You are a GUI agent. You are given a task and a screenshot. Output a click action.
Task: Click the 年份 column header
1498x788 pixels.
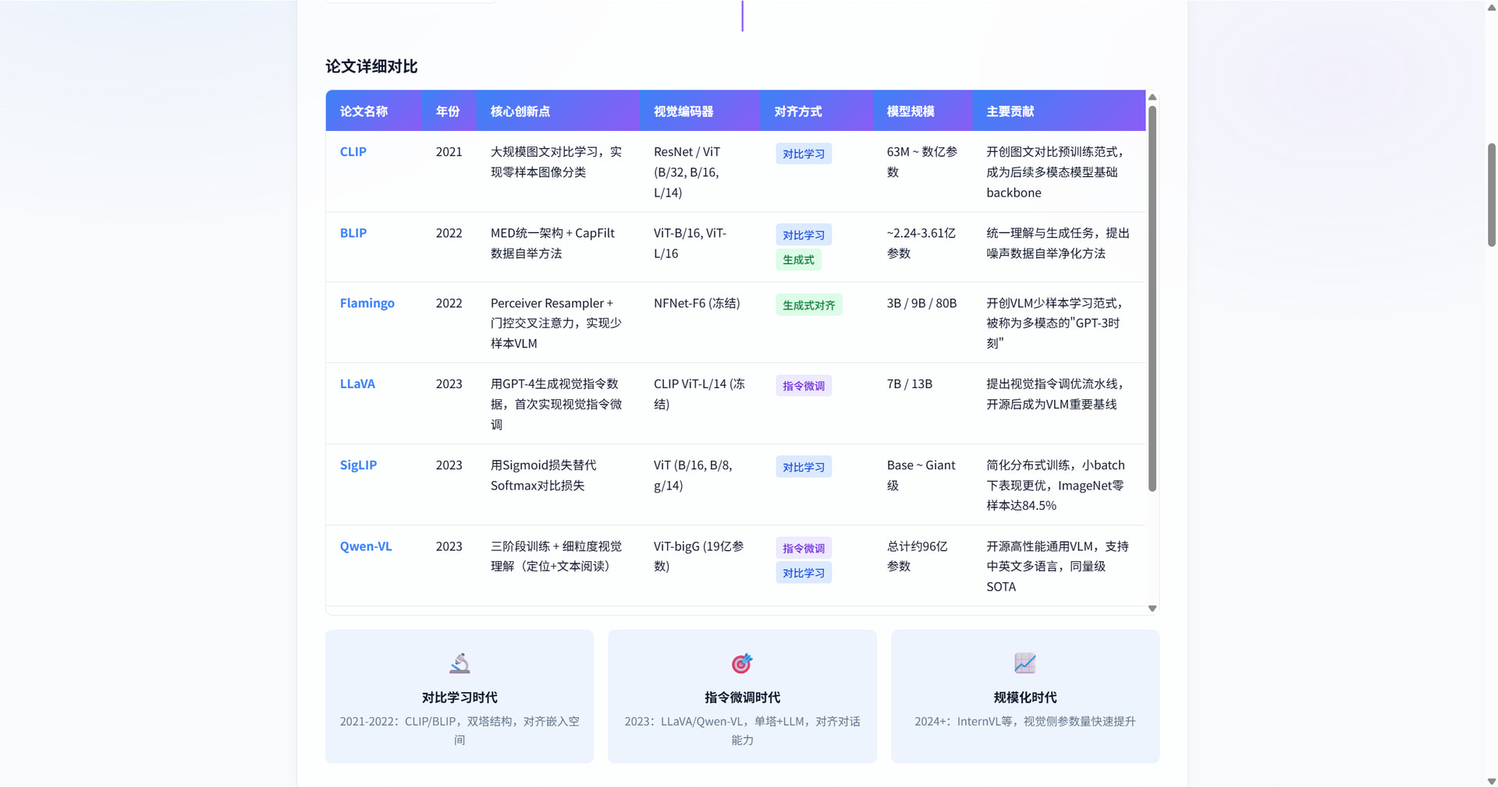[x=449, y=111]
